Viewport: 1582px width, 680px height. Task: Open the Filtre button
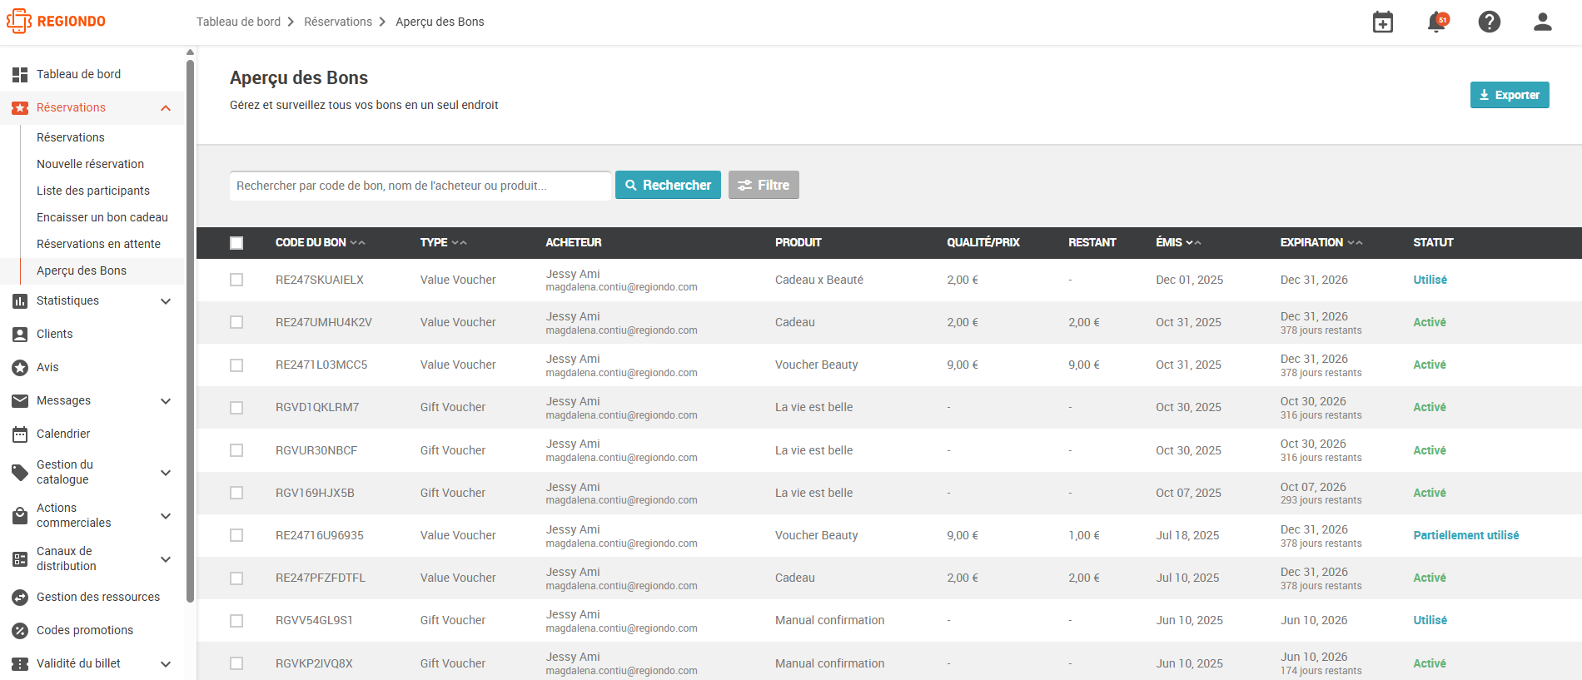pyautogui.click(x=764, y=185)
